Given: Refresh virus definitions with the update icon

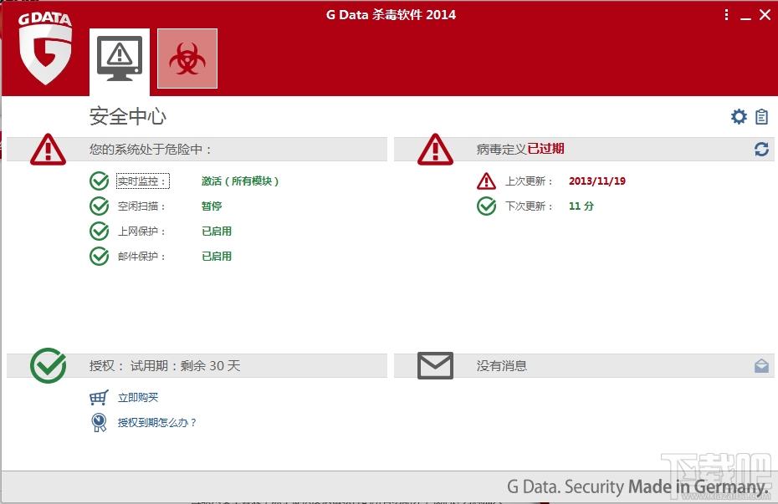Looking at the screenshot, I should [761, 149].
